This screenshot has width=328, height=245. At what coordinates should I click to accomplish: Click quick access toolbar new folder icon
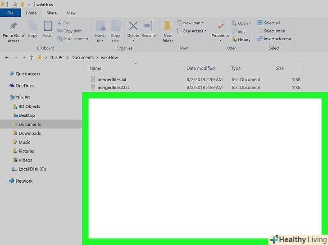pos(22,5)
